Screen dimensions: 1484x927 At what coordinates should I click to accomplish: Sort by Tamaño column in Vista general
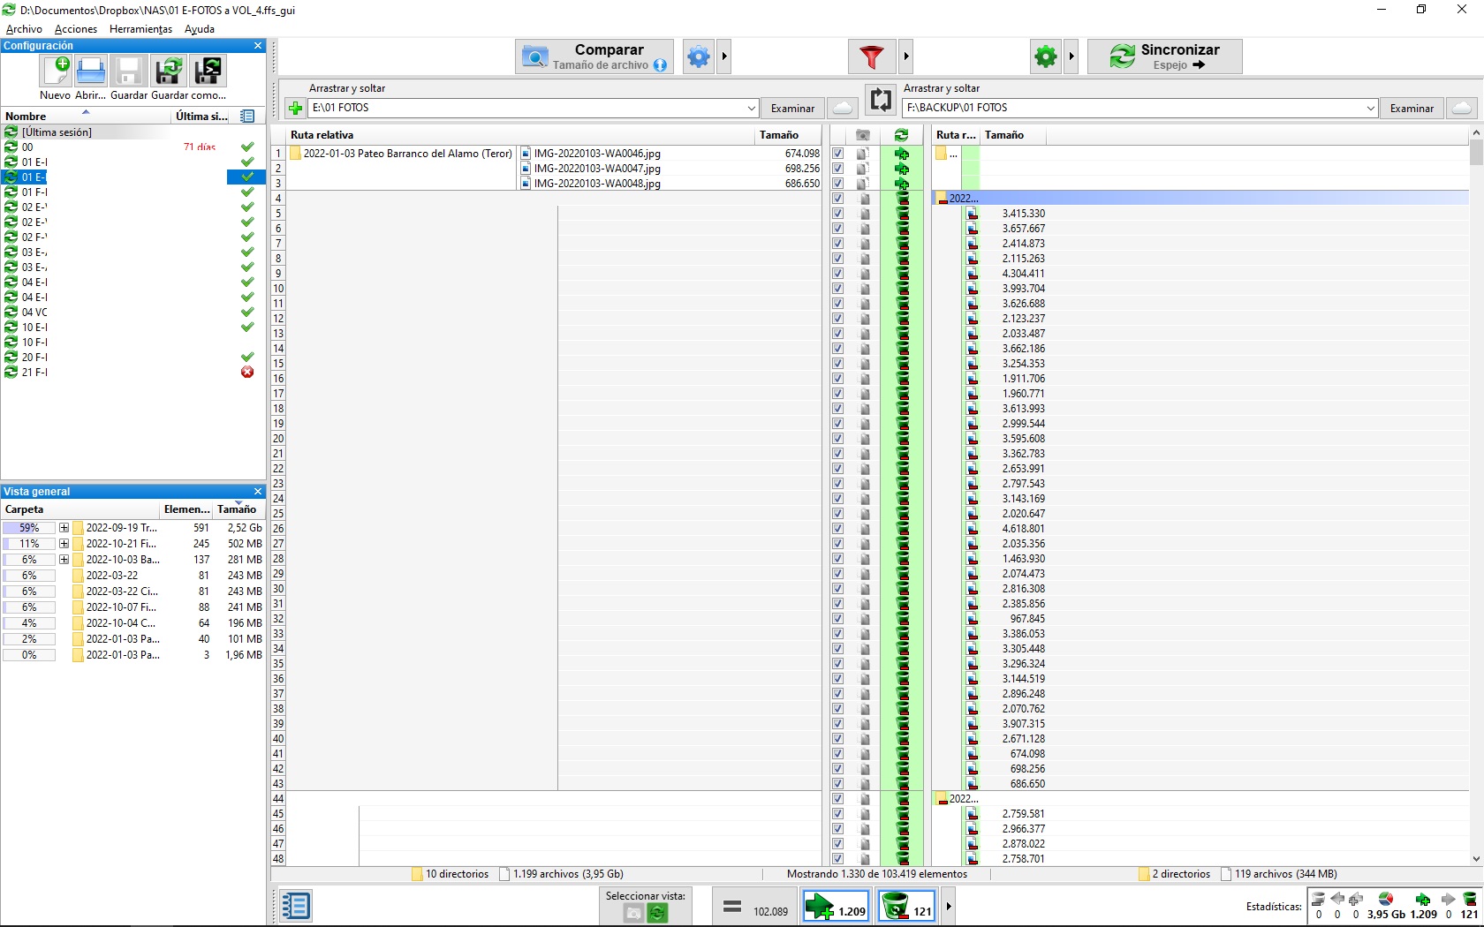pos(237,509)
